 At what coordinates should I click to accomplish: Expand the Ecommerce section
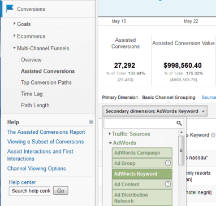(15, 36)
